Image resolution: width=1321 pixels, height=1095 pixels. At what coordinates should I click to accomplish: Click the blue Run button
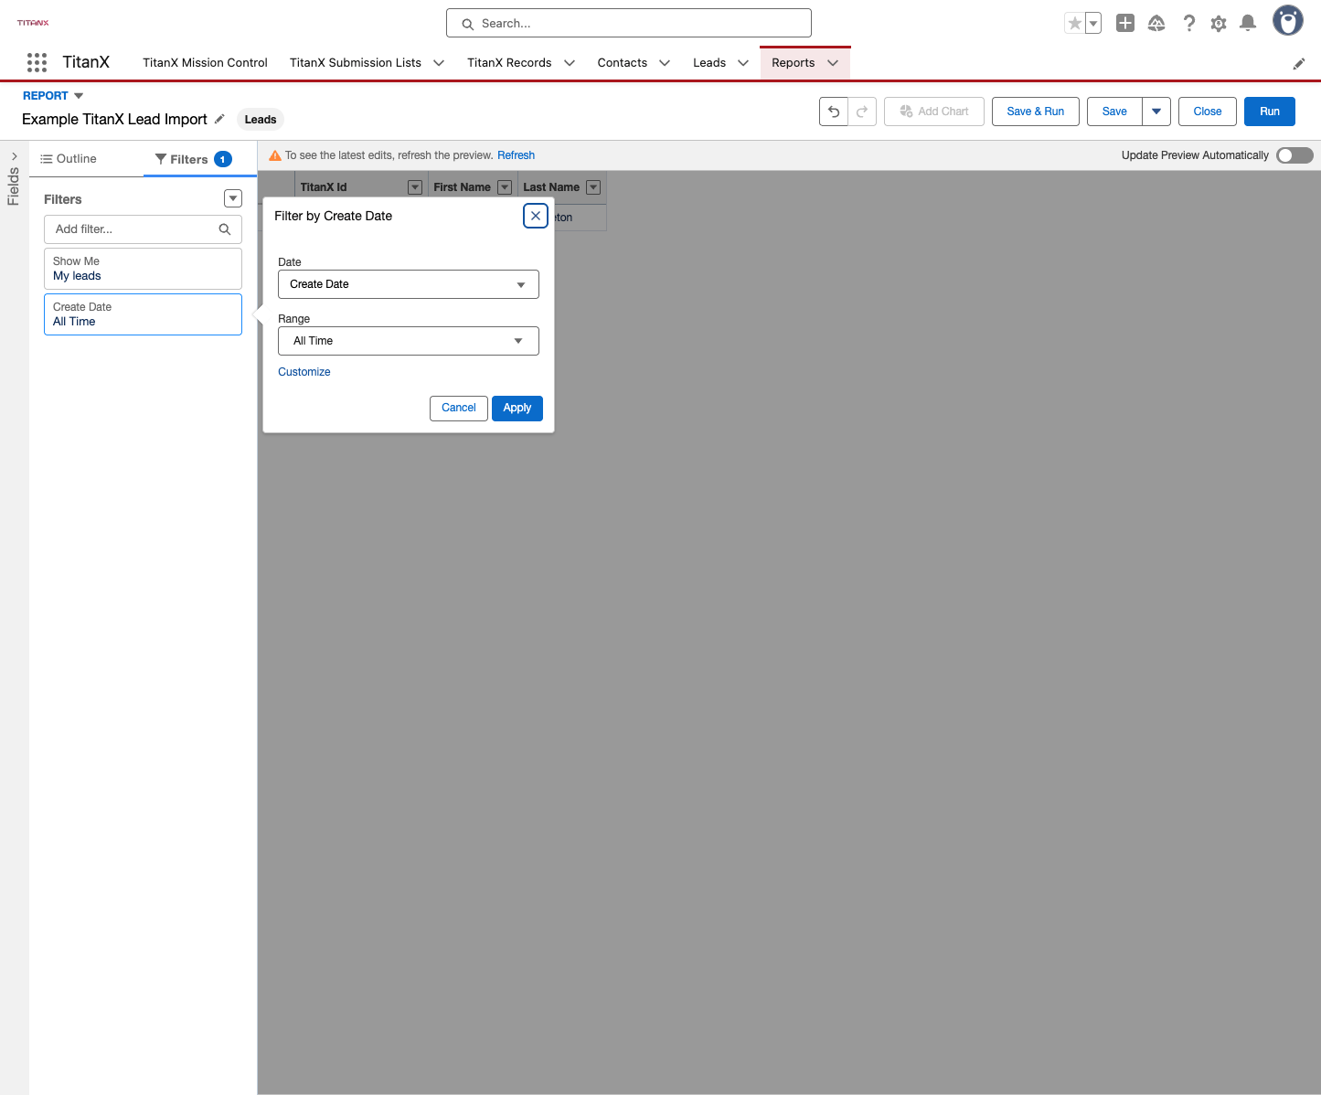[x=1270, y=112]
